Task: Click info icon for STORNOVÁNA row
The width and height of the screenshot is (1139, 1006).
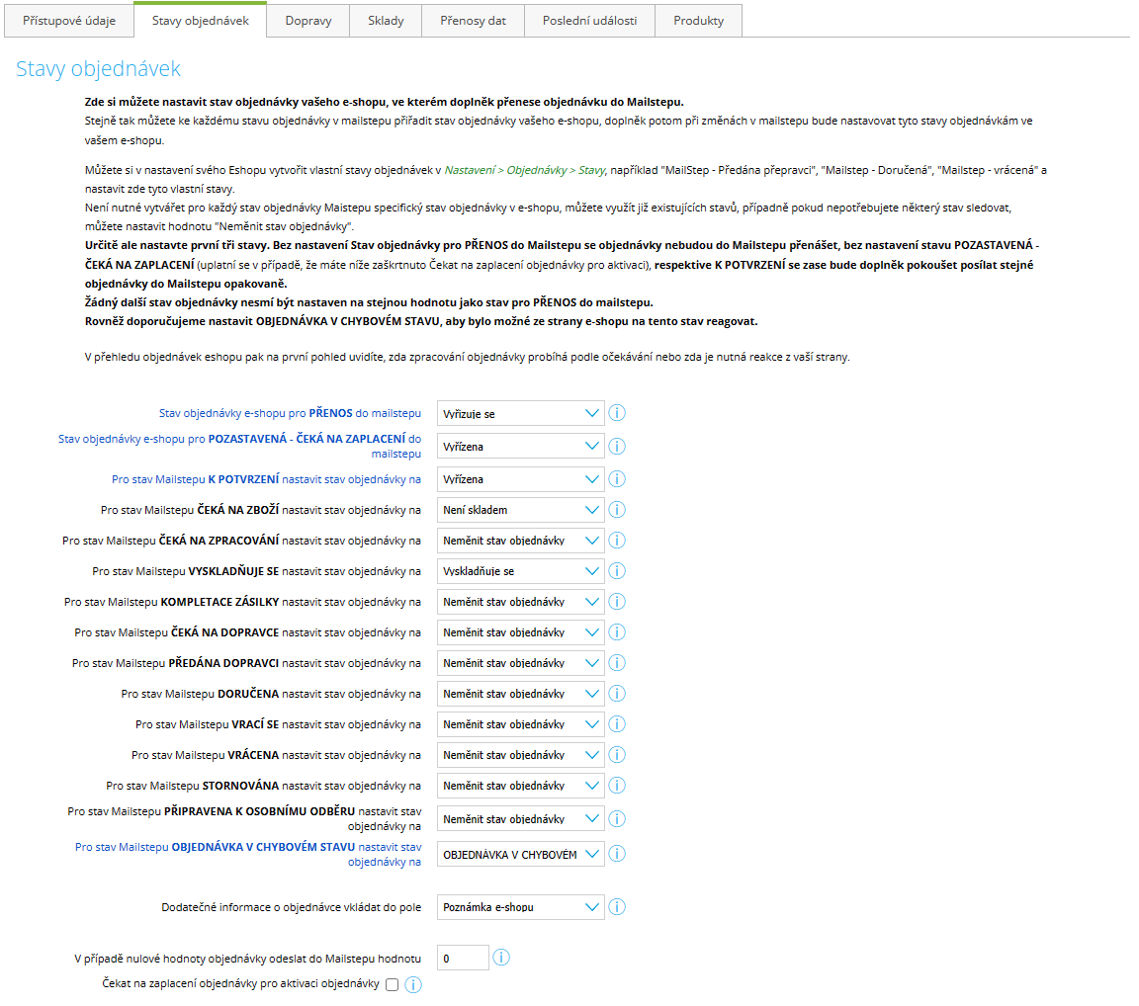Action: 617,786
